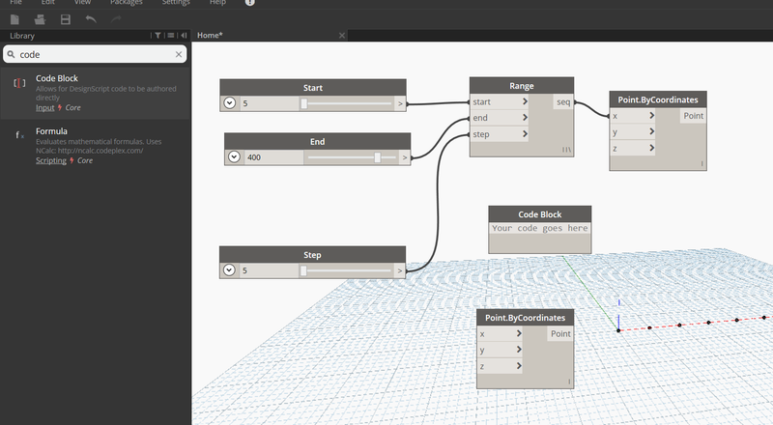
Task: Follow the Scripting category link
Action: click(51, 160)
